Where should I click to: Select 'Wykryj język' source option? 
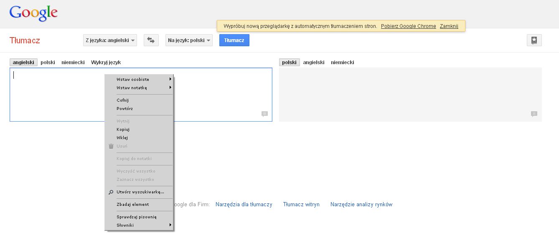point(106,62)
